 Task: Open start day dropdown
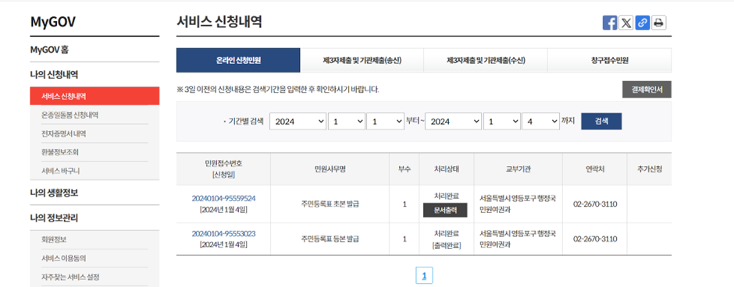pos(385,122)
